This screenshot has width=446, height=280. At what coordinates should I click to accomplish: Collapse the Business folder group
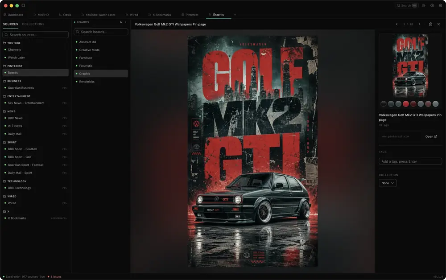pos(12,81)
